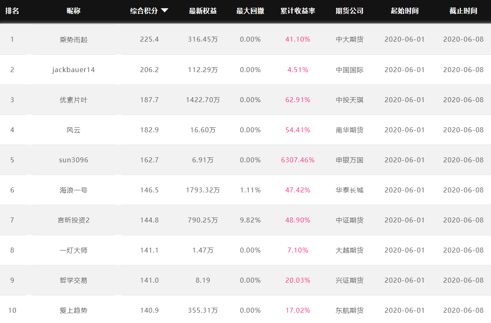Image resolution: width=491 pixels, height=323 pixels.
Task: Click futures company 中国国际
Action: [x=349, y=70]
